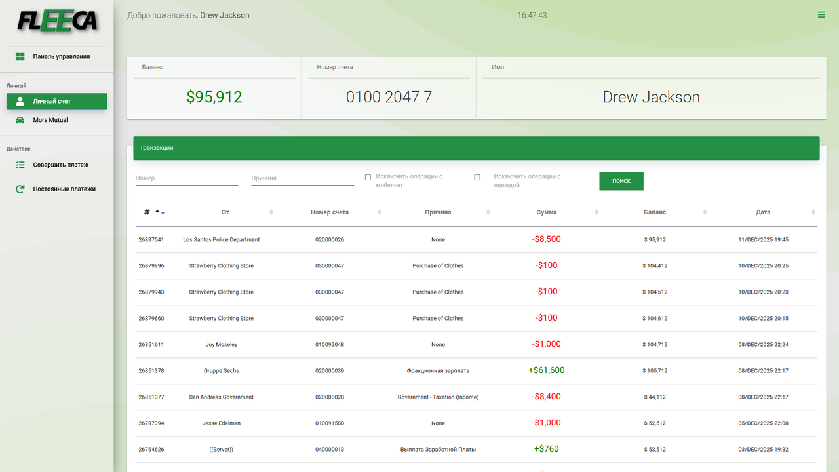Click the Fleeca logo
The height and width of the screenshot is (472, 839).
(57, 21)
